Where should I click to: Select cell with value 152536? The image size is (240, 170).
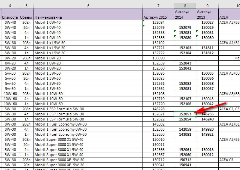(x=158, y=38)
